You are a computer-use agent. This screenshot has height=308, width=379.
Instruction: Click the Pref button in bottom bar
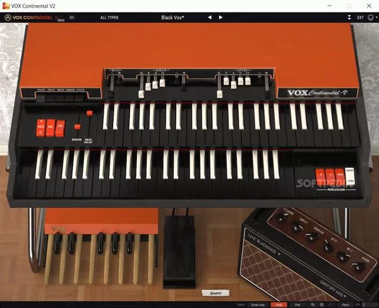click(298, 305)
